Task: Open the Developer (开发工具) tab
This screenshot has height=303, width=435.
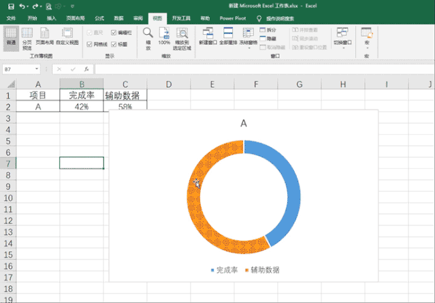Action: pos(181,18)
